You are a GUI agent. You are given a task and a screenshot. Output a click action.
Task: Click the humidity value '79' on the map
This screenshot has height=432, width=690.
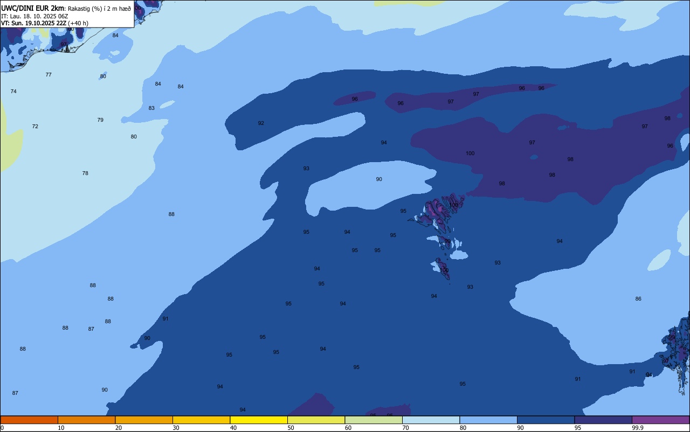click(100, 120)
